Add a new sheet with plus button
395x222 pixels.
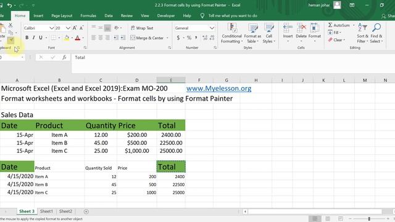(x=86, y=212)
